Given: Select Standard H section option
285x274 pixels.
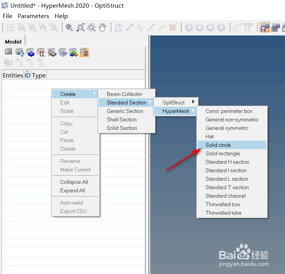Looking at the screenshot, I should click(232, 162).
